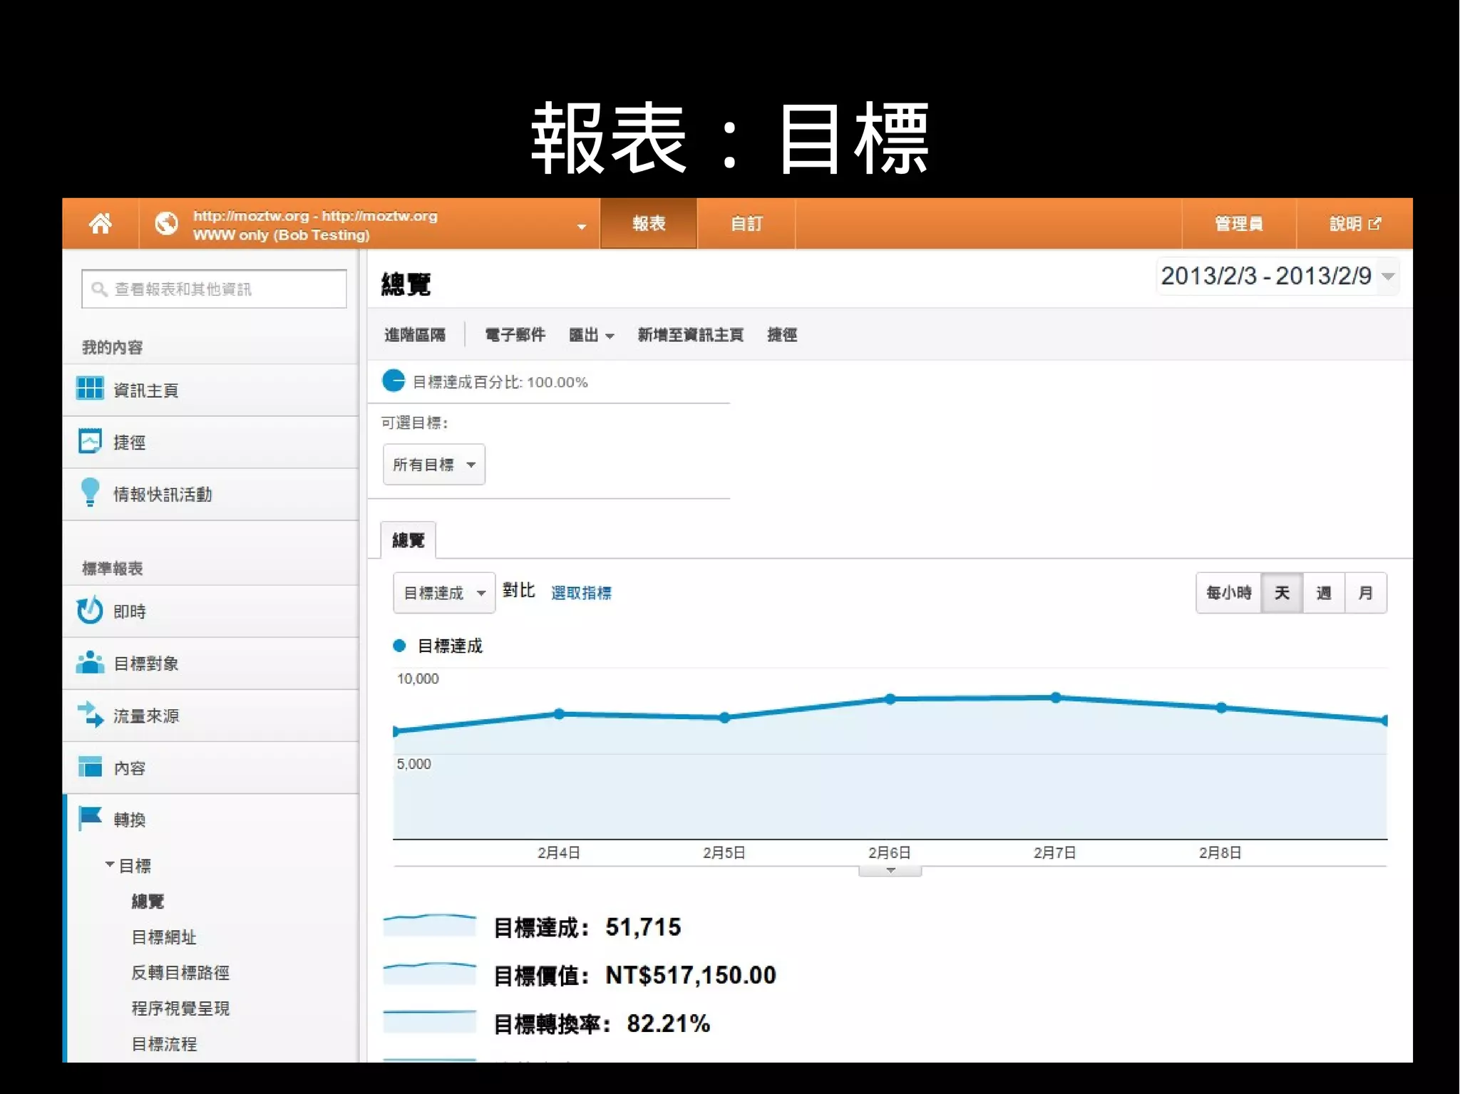Screen dimensions: 1460x1094
Task: Open the 目標達成 metric dropdown
Action: pyautogui.click(x=443, y=593)
